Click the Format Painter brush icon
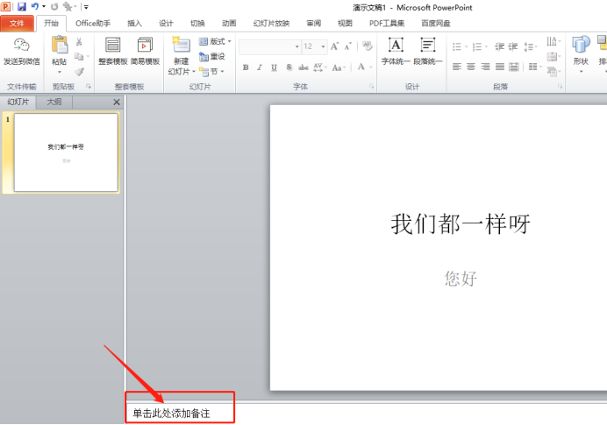Image resolution: width=607 pixels, height=425 pixels. tap(79, 72)
